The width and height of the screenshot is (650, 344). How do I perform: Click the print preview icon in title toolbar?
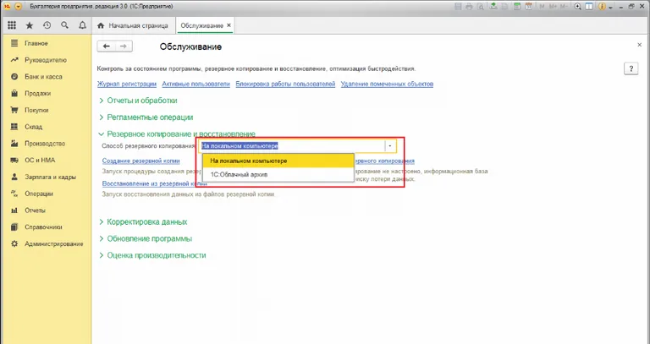pyautogui.click(x=481, y=7)
